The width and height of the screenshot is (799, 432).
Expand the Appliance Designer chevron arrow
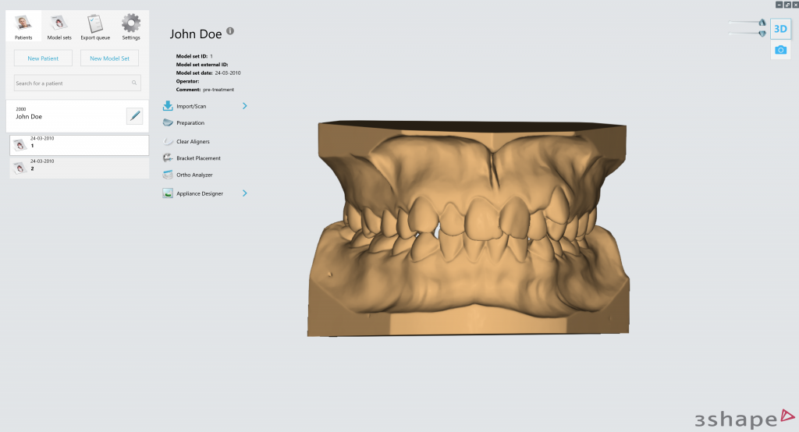coord(244,193)
